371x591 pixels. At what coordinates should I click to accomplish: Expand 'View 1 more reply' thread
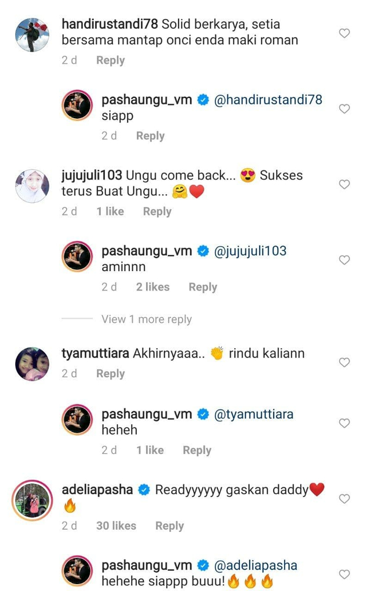(x=146, y=319)
